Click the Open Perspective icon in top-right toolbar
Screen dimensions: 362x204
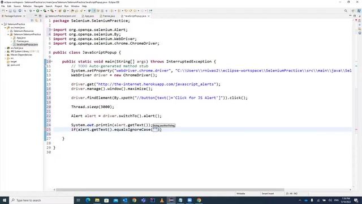coord(353,11)
